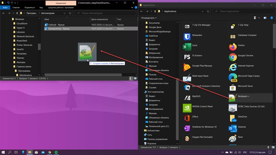This screenshot has width=276, height=155.
Task: Select Калькулятор - Ярлык file row
Action: 91,29
